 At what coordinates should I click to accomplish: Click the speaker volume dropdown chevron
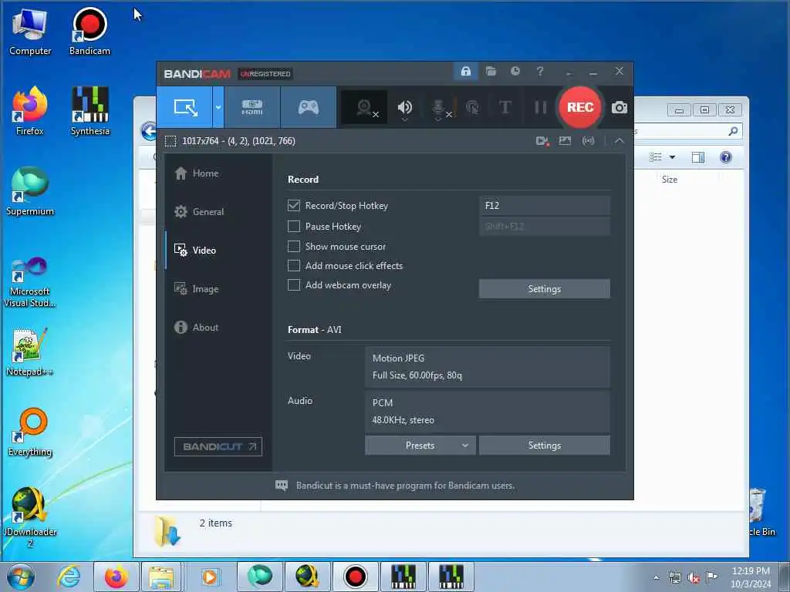coord(404,119)
